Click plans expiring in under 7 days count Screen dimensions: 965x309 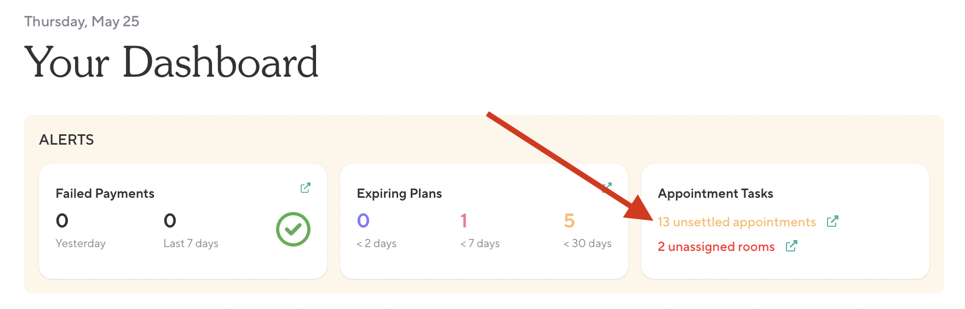point(464,221)
